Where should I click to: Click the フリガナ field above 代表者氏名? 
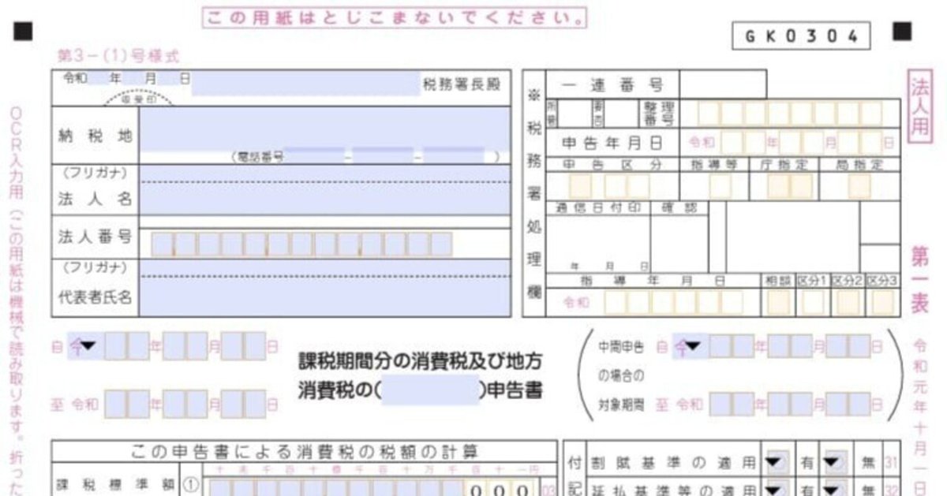coord(324,267)
